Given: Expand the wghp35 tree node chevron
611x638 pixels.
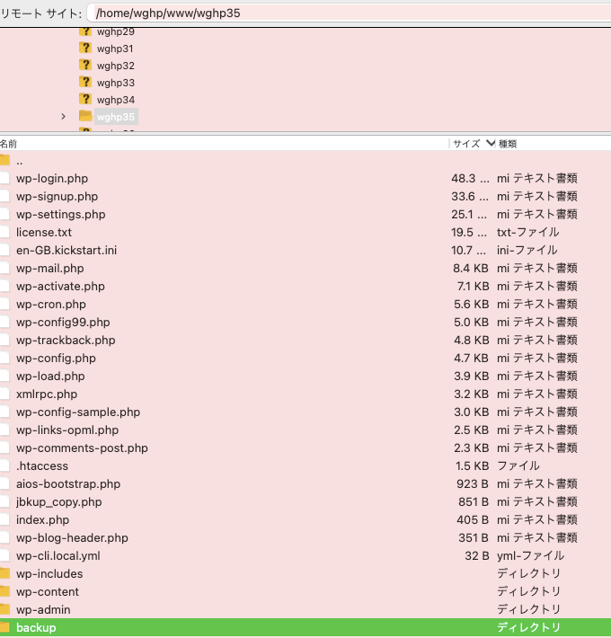Looking at the screenshot, I should (63, 117).
